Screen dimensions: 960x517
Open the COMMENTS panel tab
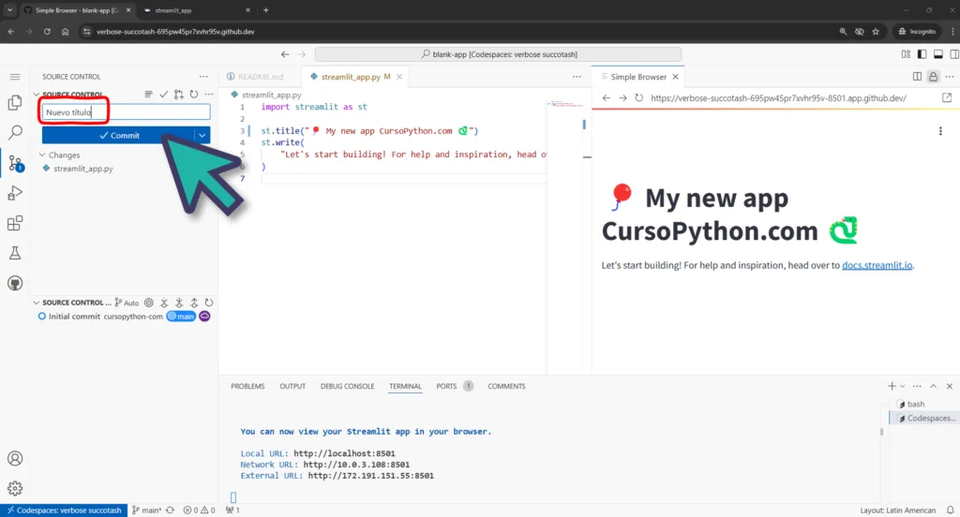pyautogui.click(x=506, y=386)
